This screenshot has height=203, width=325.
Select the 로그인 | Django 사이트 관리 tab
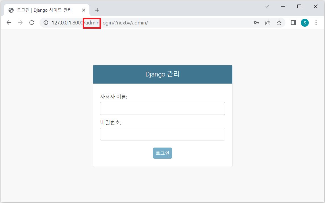coord(47,10)
